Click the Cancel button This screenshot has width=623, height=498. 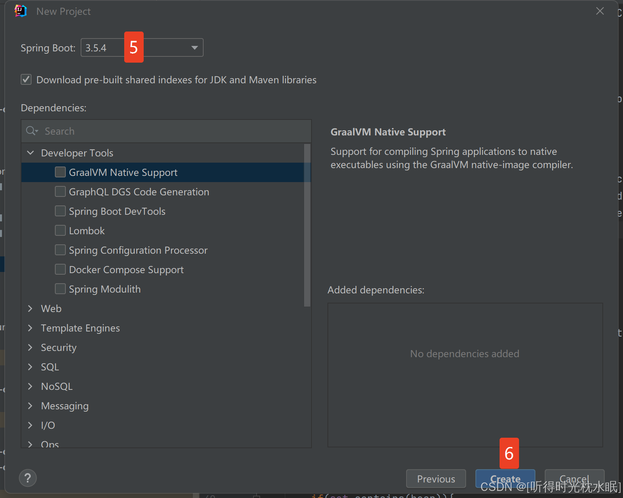click(x=574, y=479)
